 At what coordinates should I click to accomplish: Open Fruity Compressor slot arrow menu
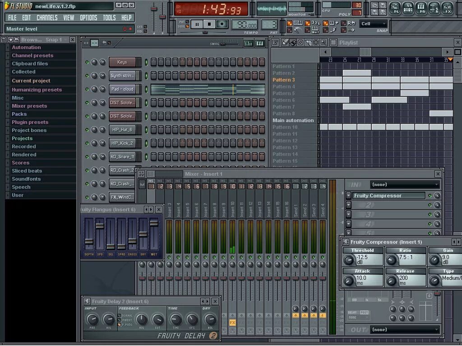[x=349, y=196]
